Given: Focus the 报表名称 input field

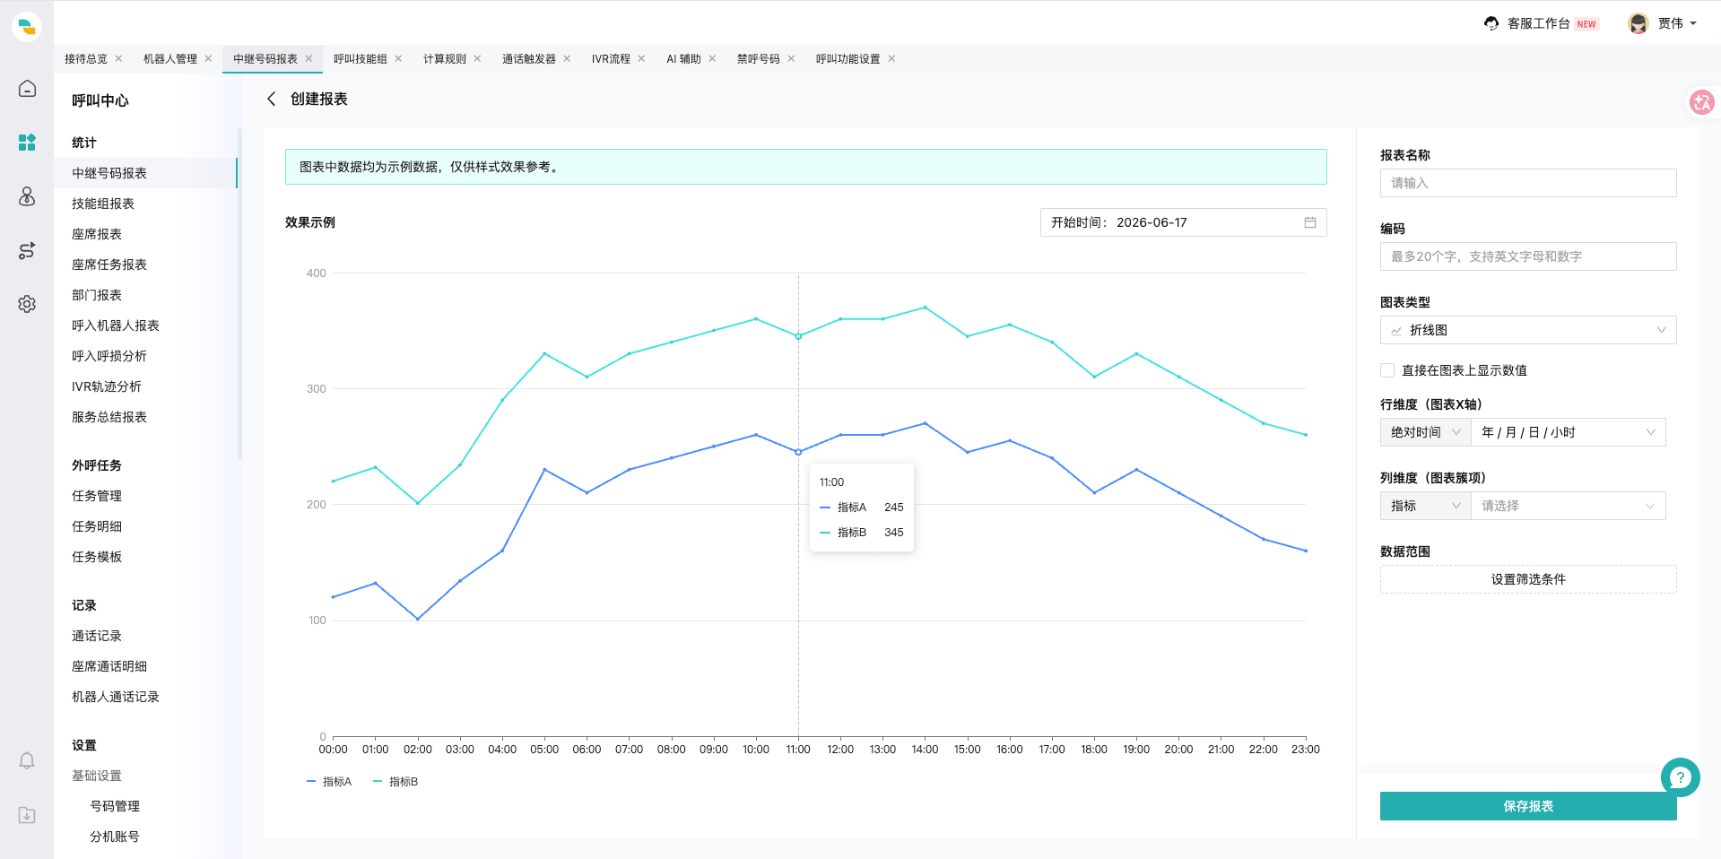Looking at the screenshot, I should click(1527, 183).
